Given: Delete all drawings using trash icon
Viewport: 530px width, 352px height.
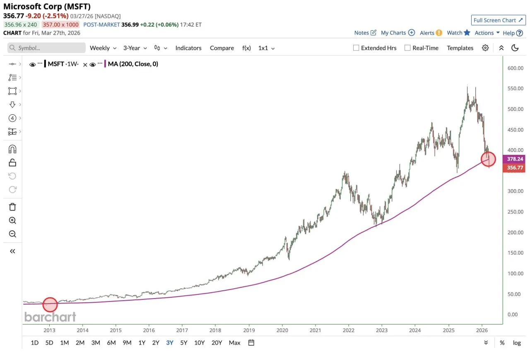Looking at the screenshot, I should tap(12, 207).
